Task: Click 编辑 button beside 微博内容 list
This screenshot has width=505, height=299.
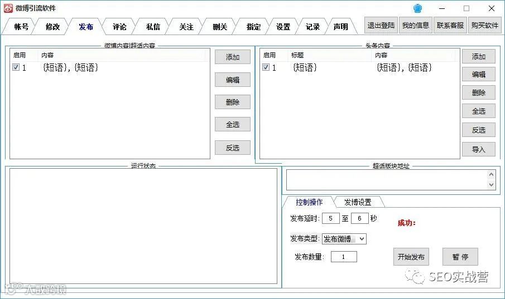Action: coord(233,80)
